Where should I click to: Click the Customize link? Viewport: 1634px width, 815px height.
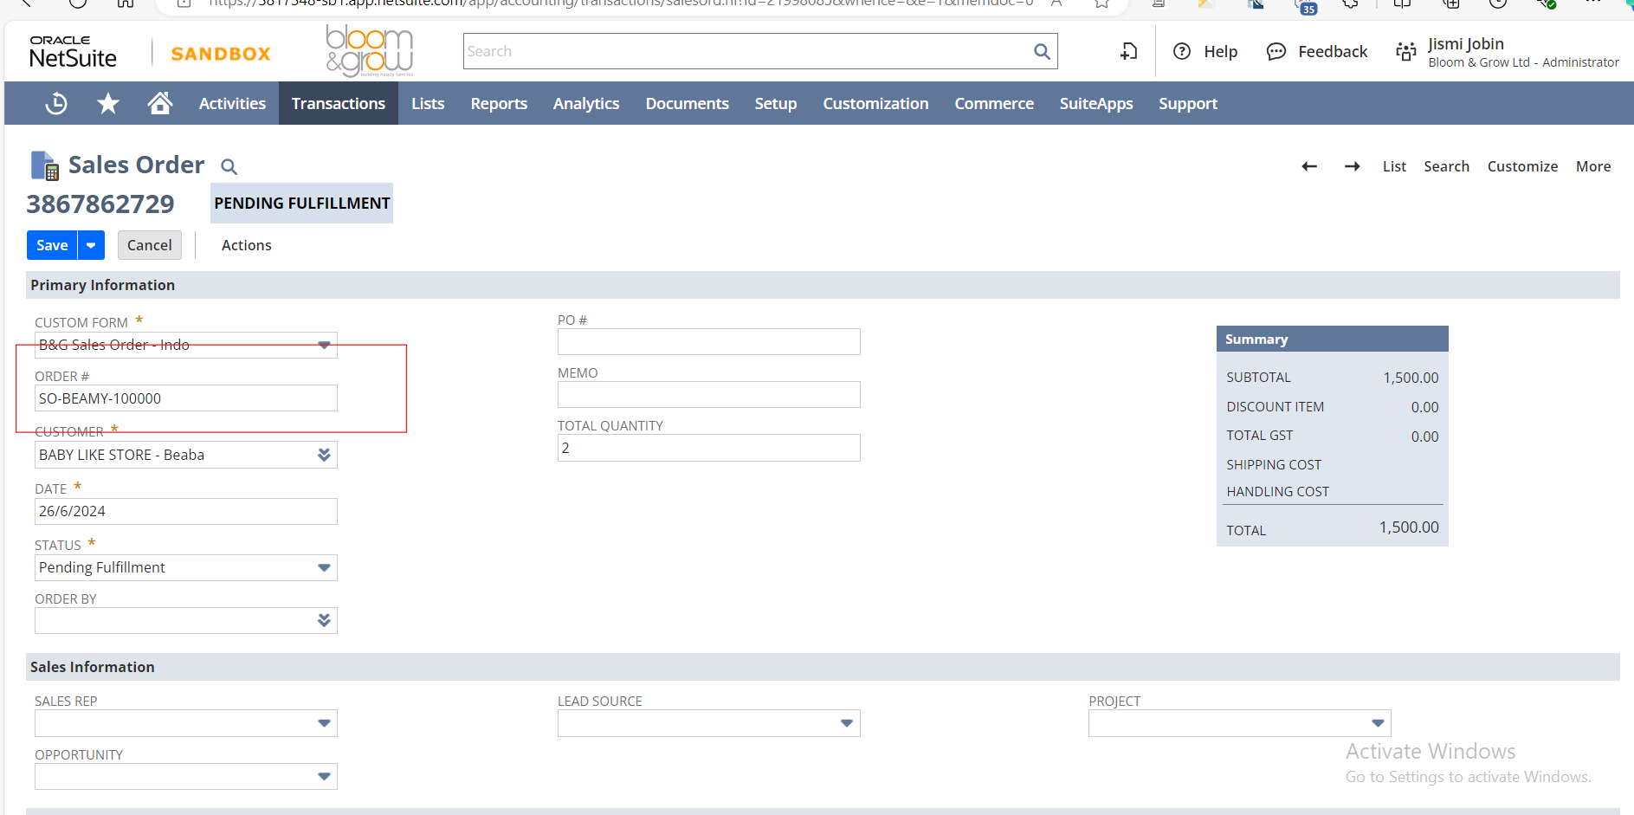coord(1522,166)
